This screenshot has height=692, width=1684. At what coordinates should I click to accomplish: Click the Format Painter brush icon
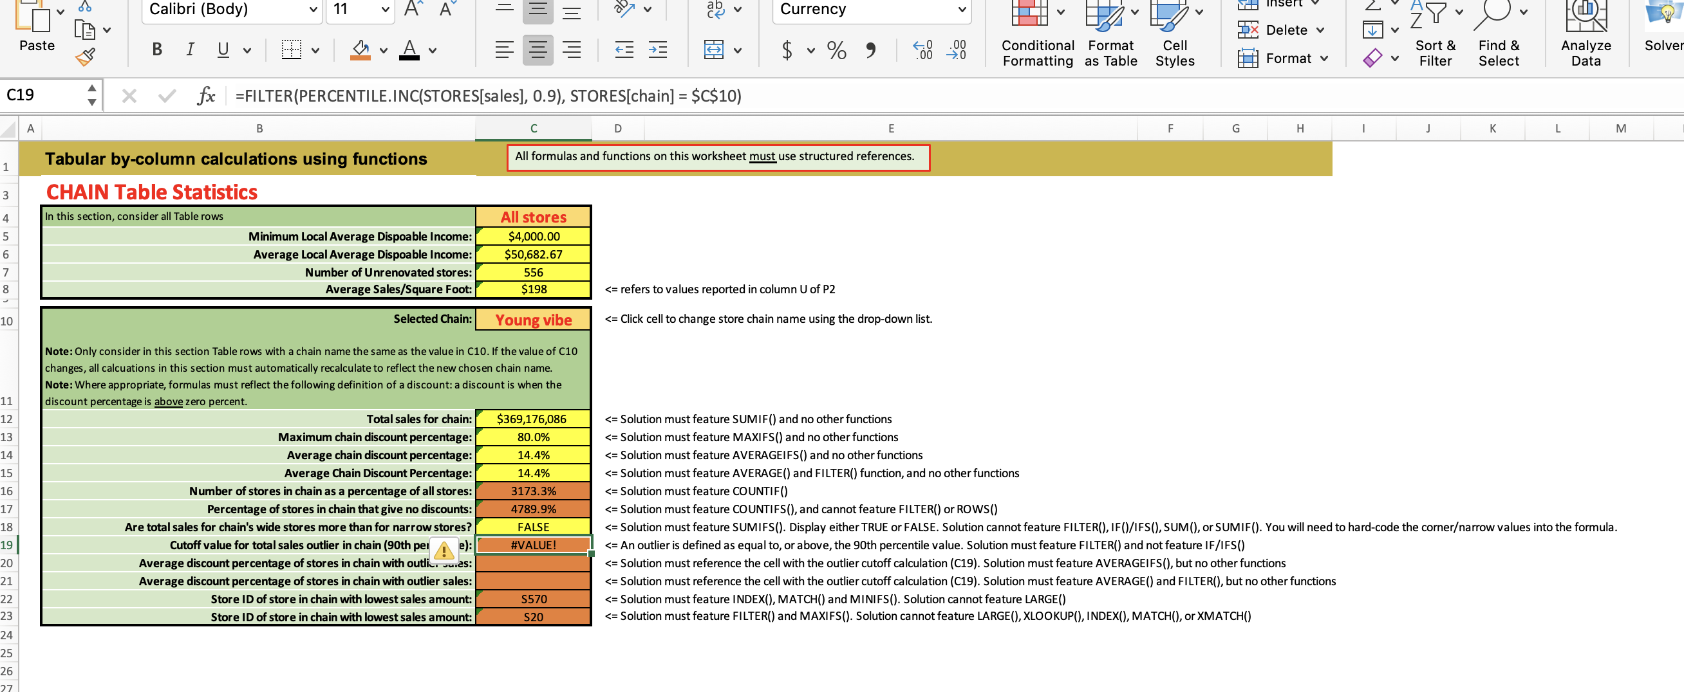(86, 57)
